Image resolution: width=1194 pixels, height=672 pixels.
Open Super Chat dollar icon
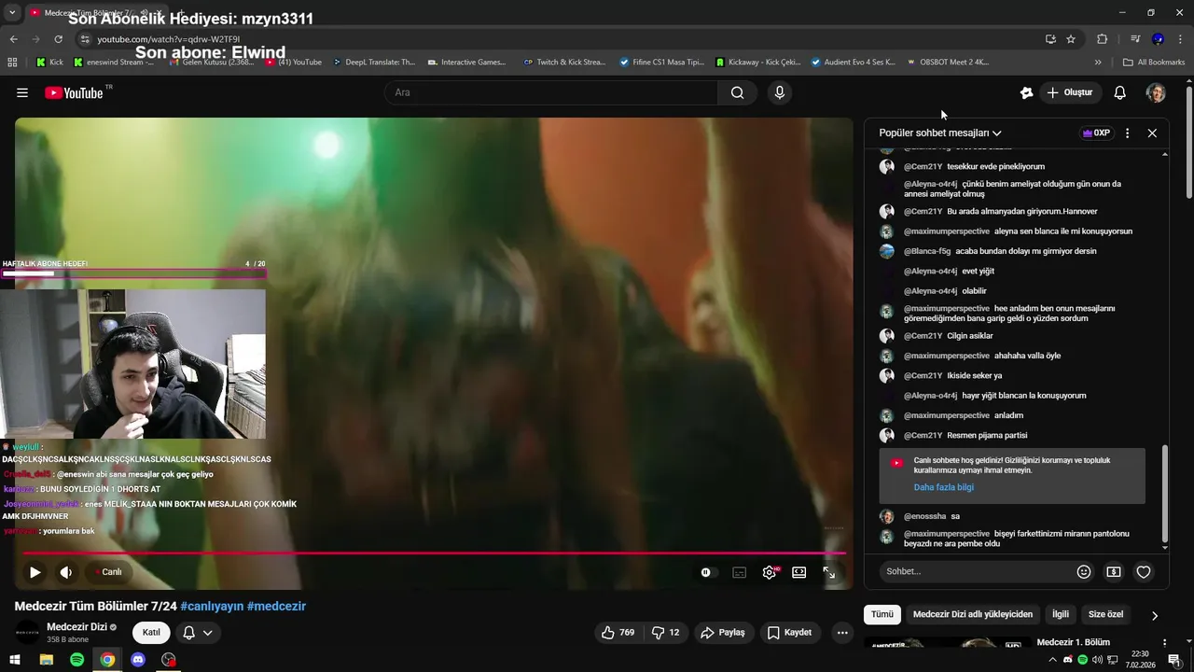pyautogui.click(x=1114, y=571)
